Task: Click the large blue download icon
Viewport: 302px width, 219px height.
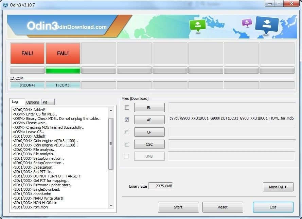Action: click(267, 25)
